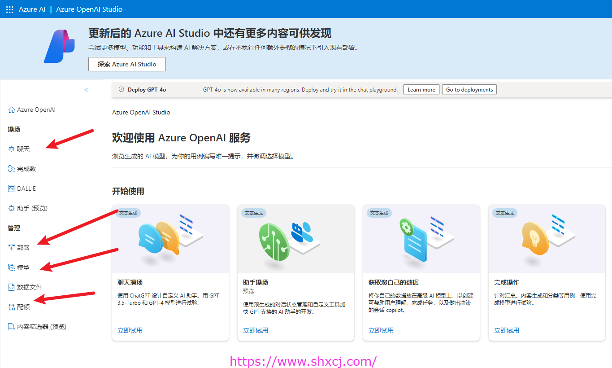Click the 欢迎使用 Azure OpenAI 服务 heading

point(181,138)
